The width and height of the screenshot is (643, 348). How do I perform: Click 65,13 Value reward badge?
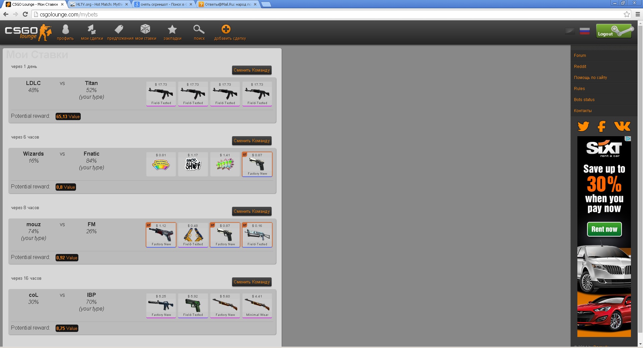[x=68, y=116]
